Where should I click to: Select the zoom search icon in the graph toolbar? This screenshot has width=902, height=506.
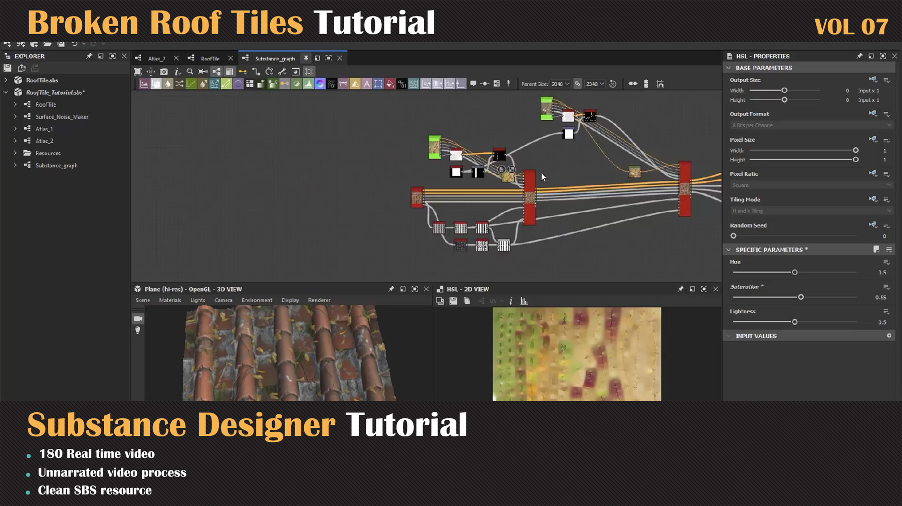(x=190, y=72)
